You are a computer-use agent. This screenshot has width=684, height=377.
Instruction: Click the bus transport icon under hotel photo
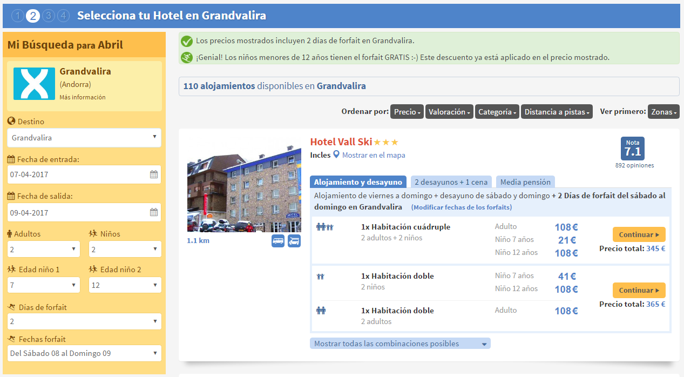click(278, 241)
